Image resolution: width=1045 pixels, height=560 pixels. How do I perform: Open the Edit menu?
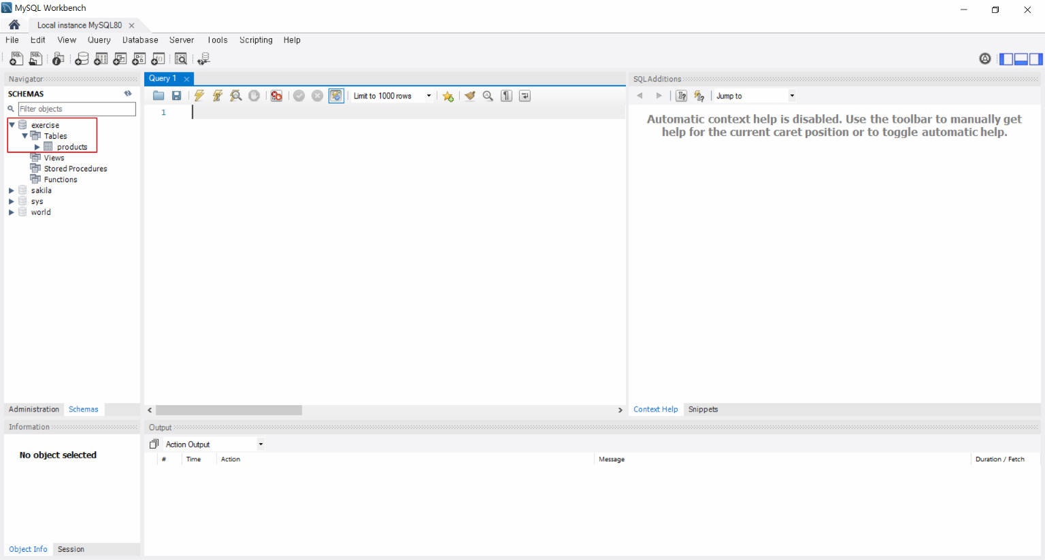[x=38, y=40]
